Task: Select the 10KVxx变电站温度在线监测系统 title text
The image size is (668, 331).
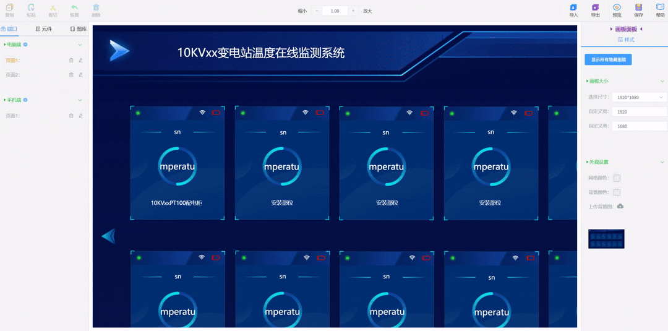Action: pos(261,53)
